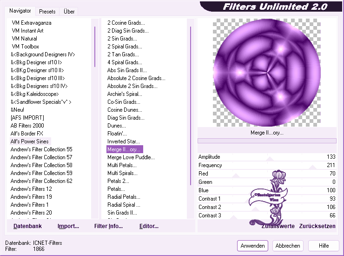Screen dimensions: 344x256
Task: Pick the Floatin' filter
Action: (x=117, y=134)
